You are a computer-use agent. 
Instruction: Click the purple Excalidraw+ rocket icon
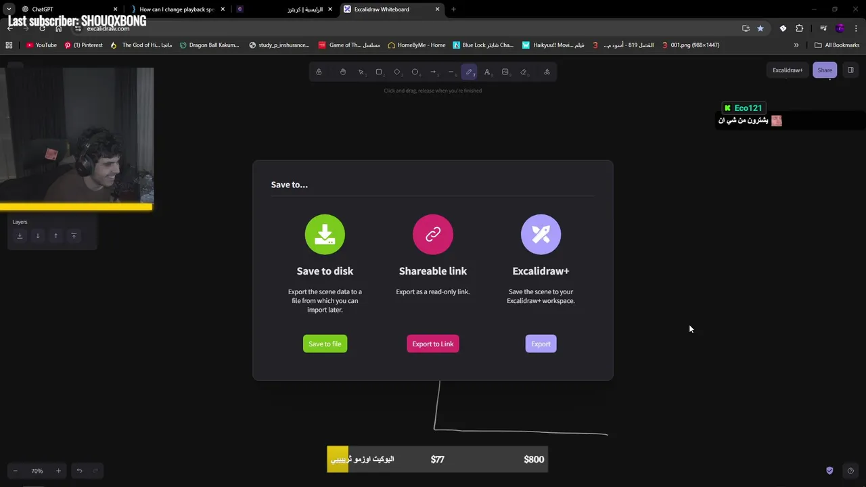(541, 234)
